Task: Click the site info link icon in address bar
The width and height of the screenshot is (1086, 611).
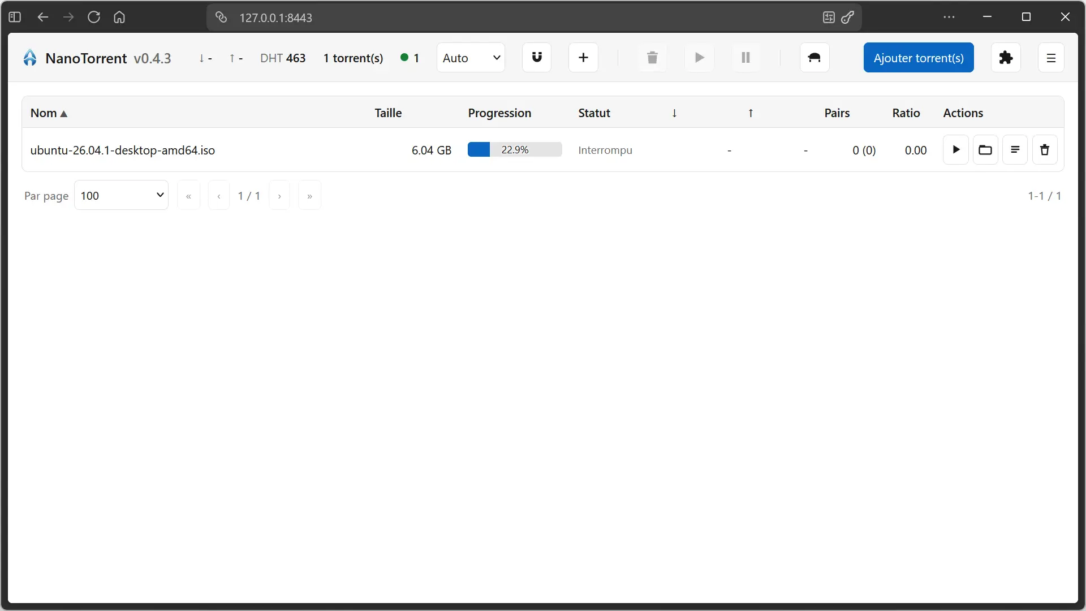Action: 222,18
